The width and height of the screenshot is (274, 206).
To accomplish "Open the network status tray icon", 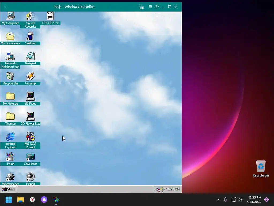I will tap(234, 200).
